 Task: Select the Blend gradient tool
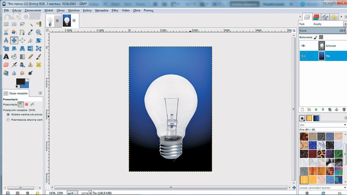(22, 57)
